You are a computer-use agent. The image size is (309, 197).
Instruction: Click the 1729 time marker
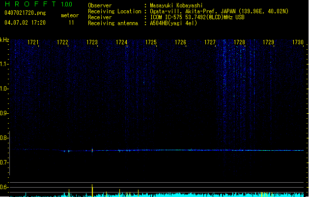coord(269,42)
